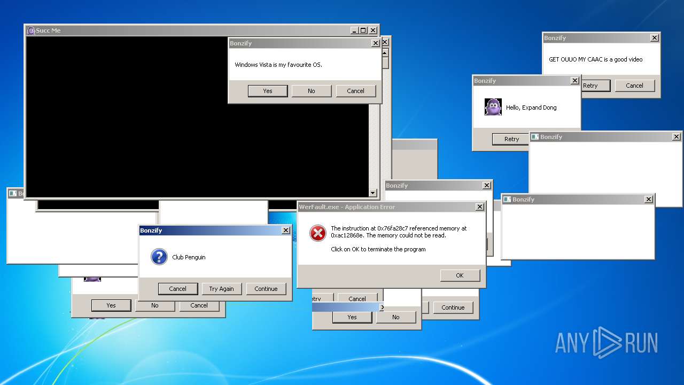Click Yes in small bottom-center dialog
The image size is (684, 385).
coord(352,317)
